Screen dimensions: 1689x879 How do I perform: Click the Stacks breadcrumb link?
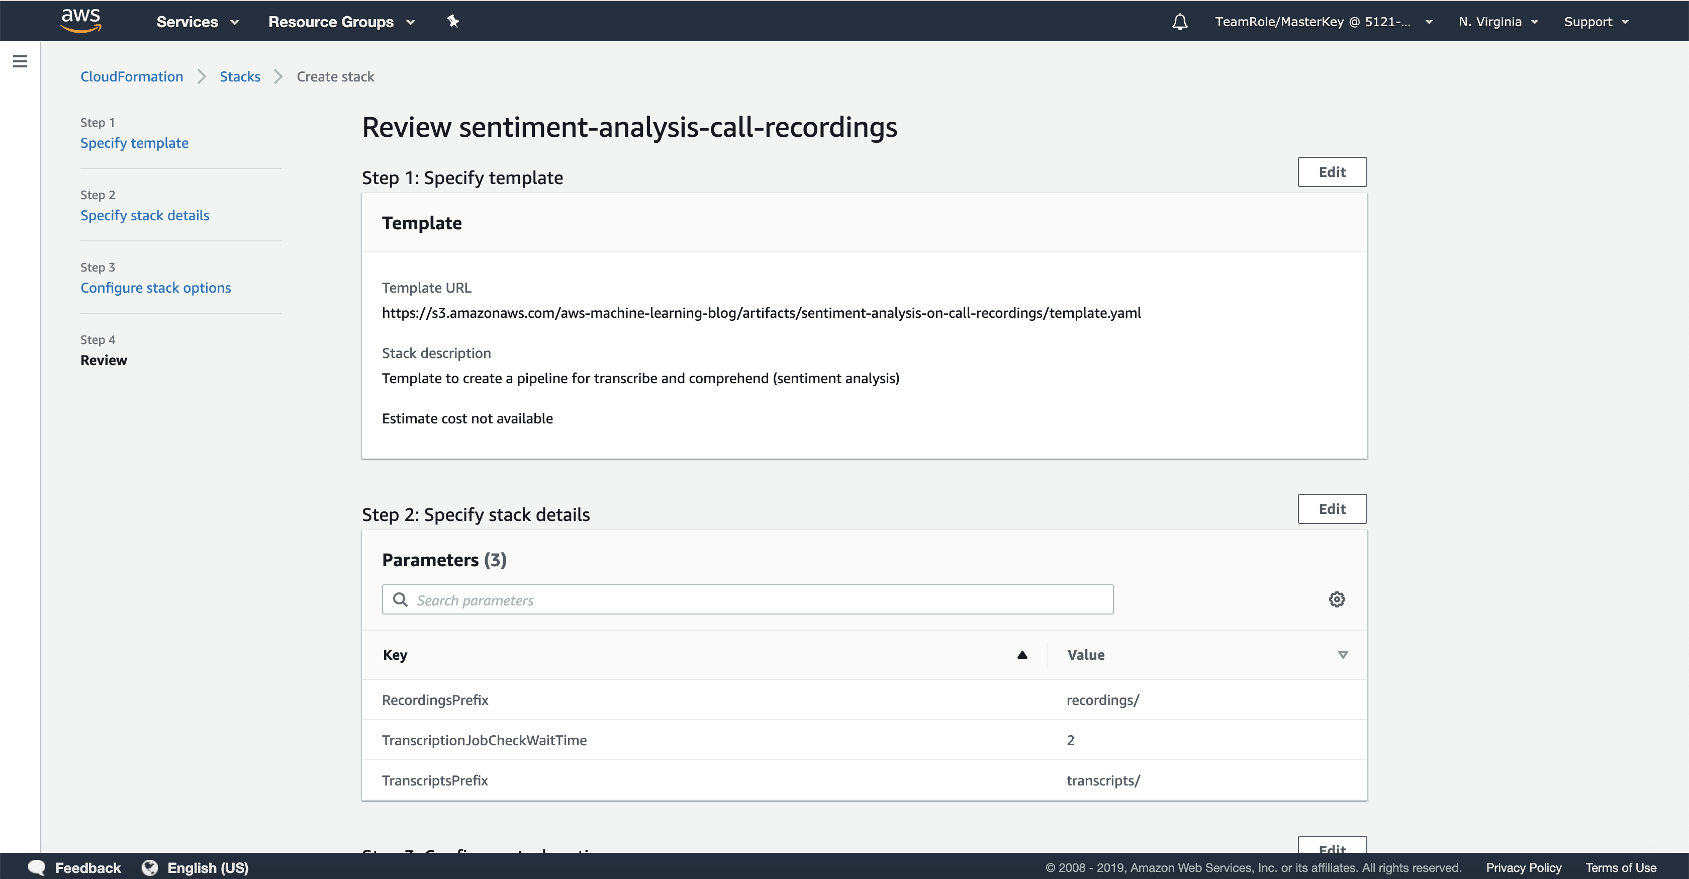240,77
